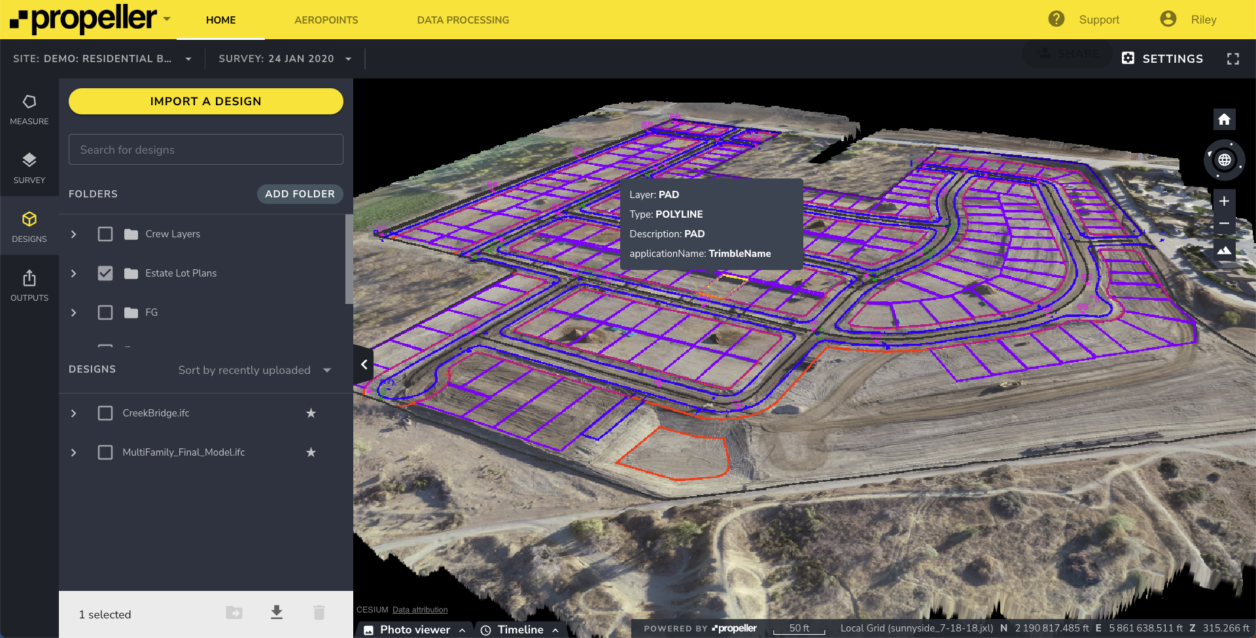The height and width of the screenshot is (638, 1256).
Task: Expand the Crew Layers folder
Action: [73, 234]
